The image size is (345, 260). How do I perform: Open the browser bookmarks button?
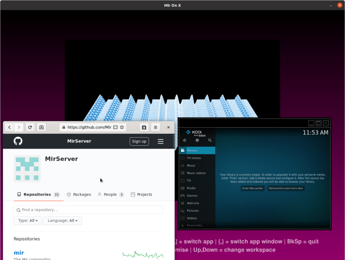tap(144, 127)
